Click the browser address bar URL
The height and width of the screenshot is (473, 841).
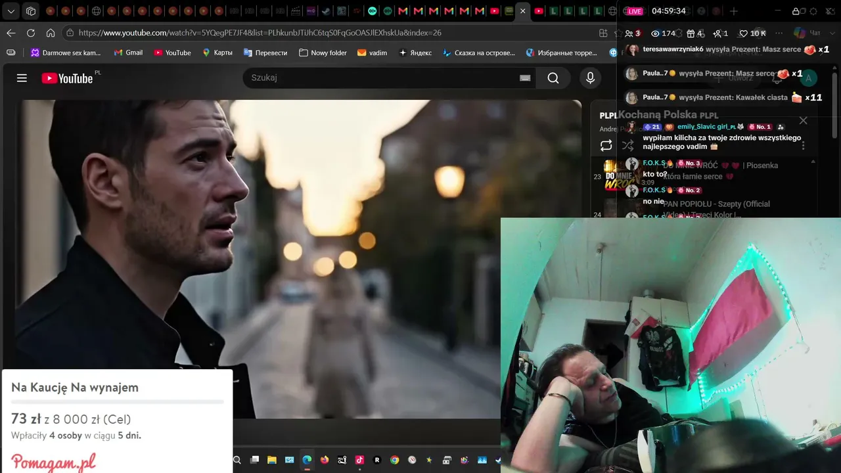tap(260, 33)
